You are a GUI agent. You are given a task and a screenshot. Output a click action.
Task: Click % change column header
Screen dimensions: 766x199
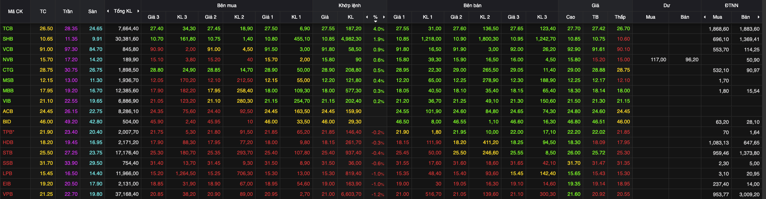(375, 17)
